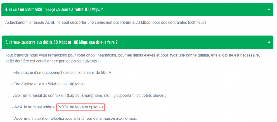Click the collapse arrow on question 5
The image size is (277, 122).
(x=268, y=42)
